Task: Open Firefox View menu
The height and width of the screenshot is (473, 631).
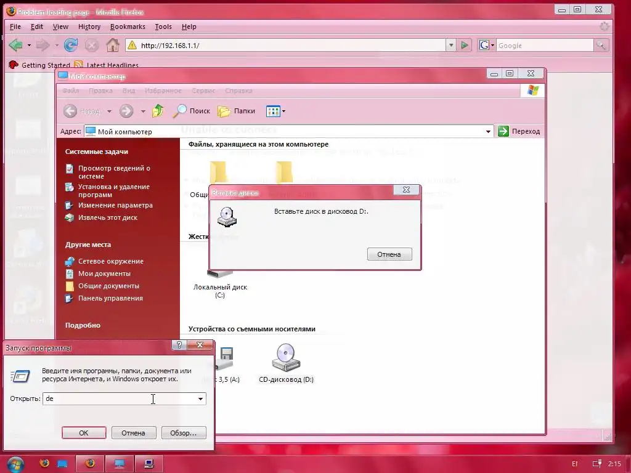Action: (60, 26)
